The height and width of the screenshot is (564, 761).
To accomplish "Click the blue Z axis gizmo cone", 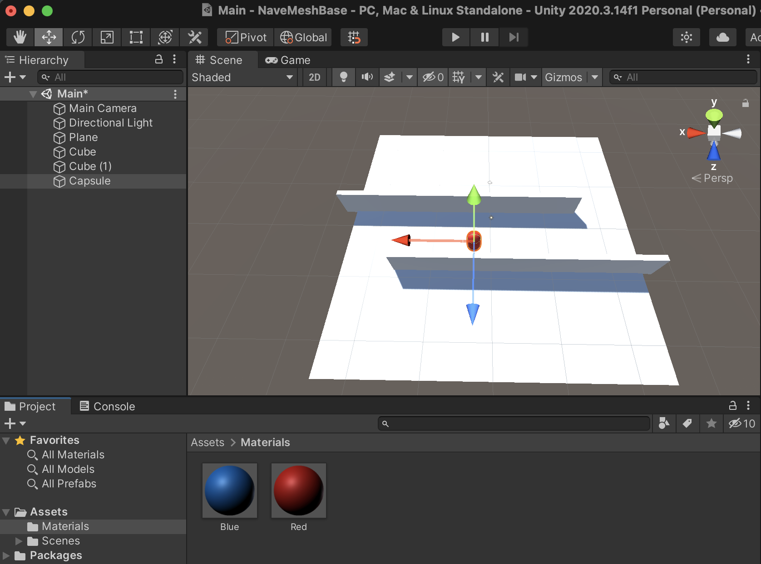I will (x=714, y=151).
